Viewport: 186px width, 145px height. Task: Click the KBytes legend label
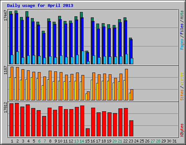tap(182, 130)
